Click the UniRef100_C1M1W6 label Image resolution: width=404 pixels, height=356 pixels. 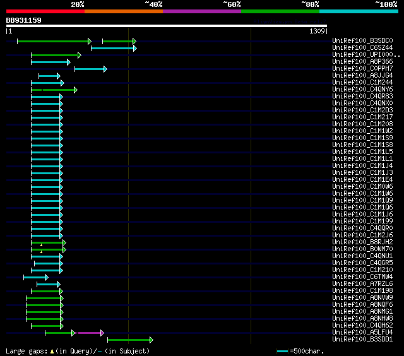(362, 194)
